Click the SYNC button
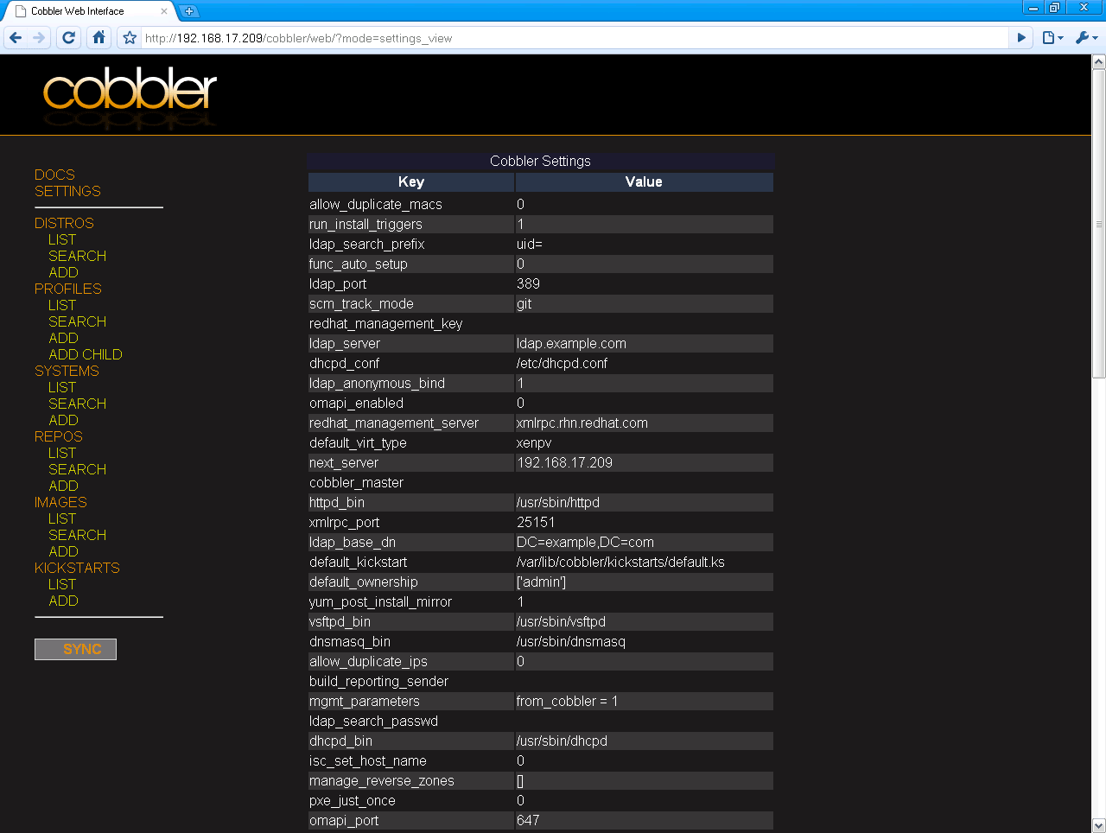Viewport: 1106px width, 833px height. (75, 649)
